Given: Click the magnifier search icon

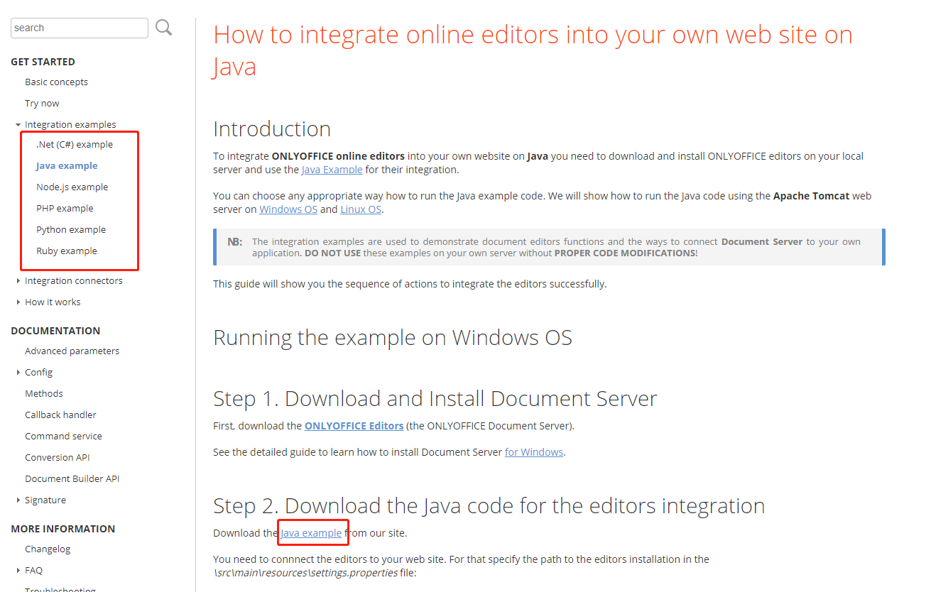Looking at the screenshot, I should click(164, 28).
